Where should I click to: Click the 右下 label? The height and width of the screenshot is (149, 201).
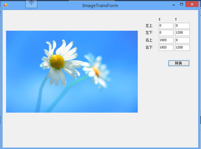click(x=149, y=47)
